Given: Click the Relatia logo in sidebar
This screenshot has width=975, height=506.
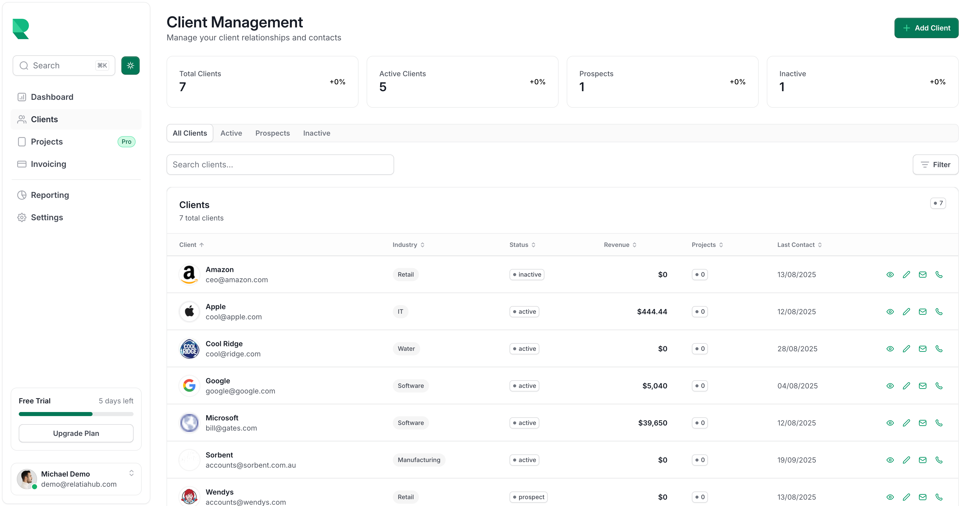Looking at the screenshot, I should coord(21,29).
